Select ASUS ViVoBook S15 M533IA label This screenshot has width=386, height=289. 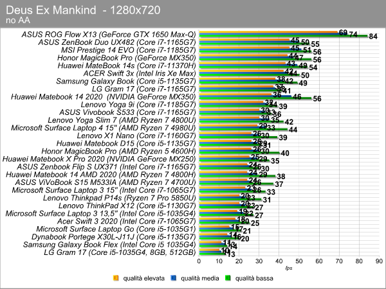pos(106,182)
